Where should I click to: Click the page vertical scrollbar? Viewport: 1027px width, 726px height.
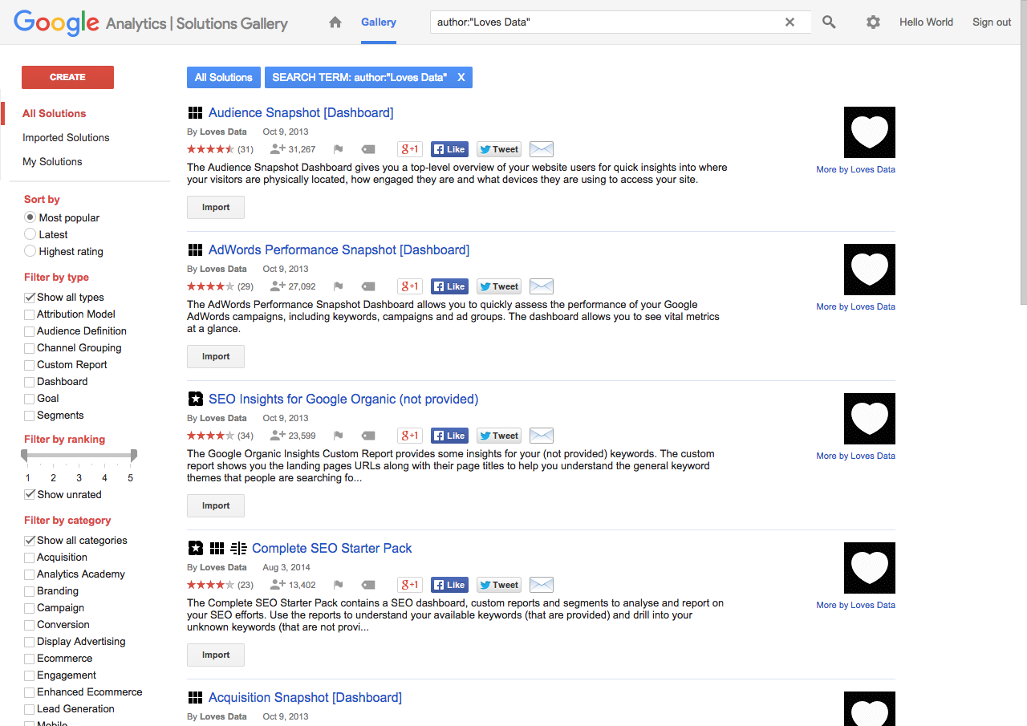[1023, 152]
